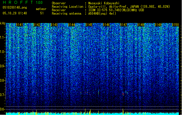Click the red meteor echo near 0142

pos(36,93)
